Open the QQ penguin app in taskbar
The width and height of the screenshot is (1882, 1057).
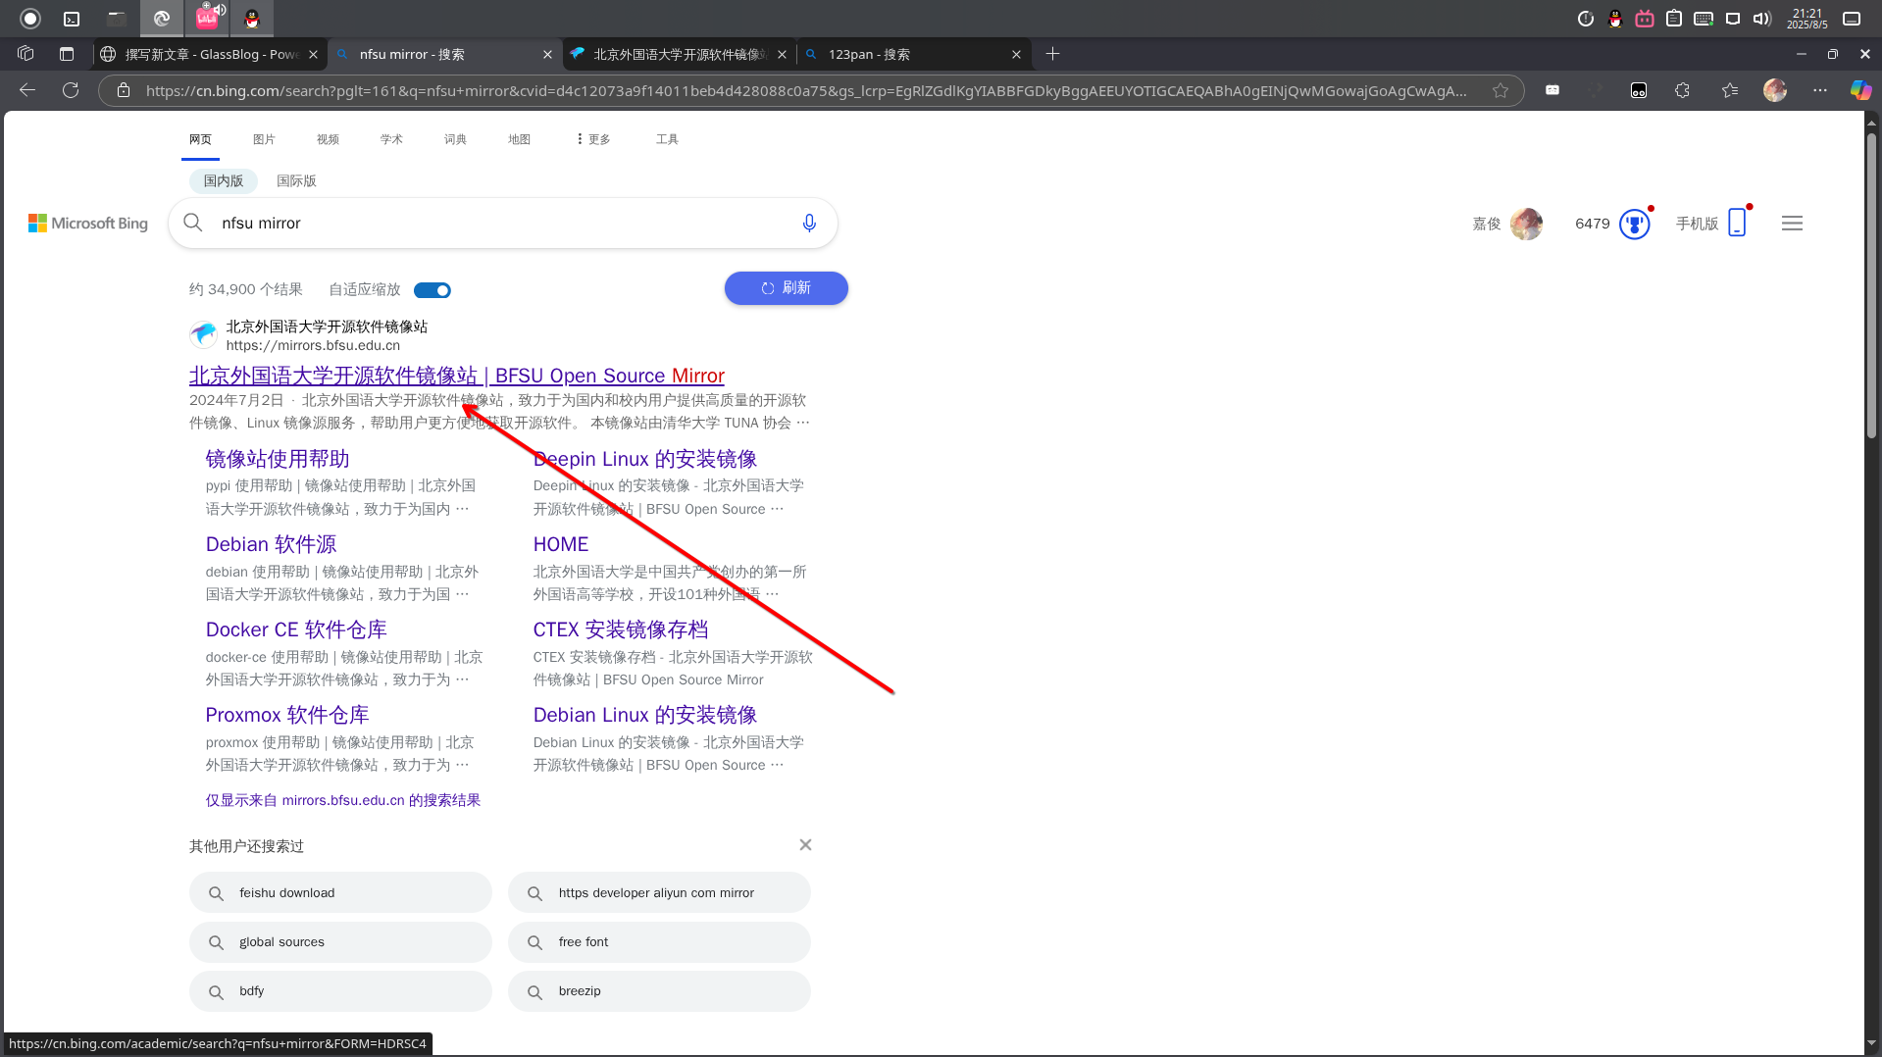point(252,19)
